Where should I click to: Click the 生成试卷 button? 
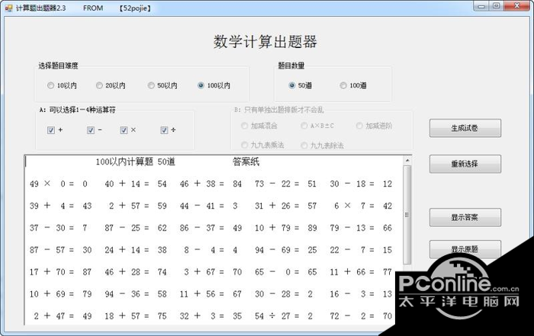click(465, 128)
